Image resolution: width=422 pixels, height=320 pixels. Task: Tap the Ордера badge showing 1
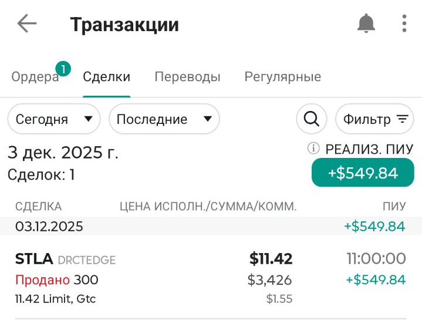pos(63,69)
